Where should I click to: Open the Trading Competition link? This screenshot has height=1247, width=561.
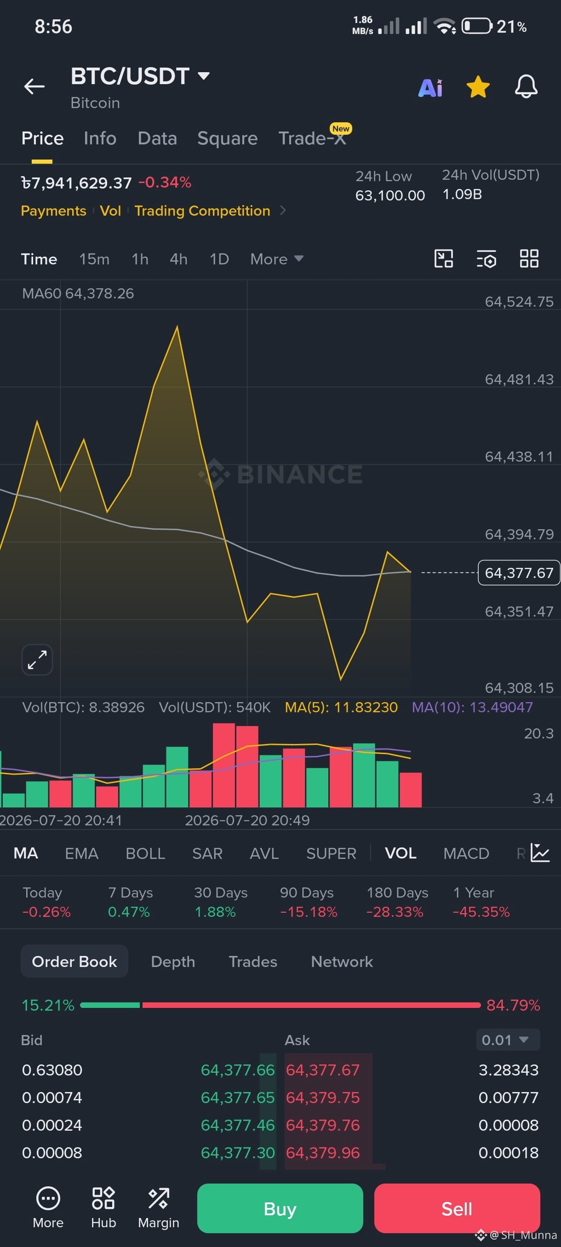tap(202, 211)
